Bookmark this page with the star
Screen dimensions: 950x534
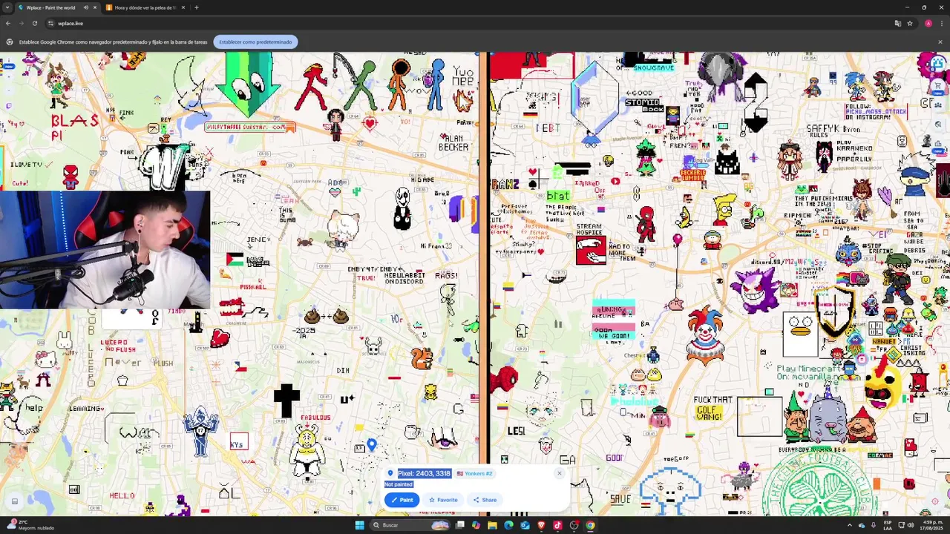pos(910,23)
